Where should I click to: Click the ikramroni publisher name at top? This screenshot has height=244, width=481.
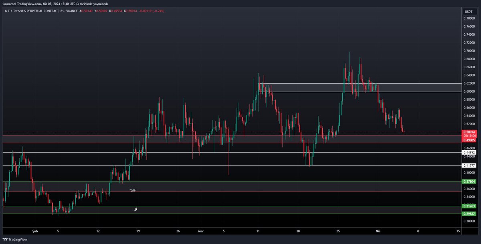click(x=10, y=4)
